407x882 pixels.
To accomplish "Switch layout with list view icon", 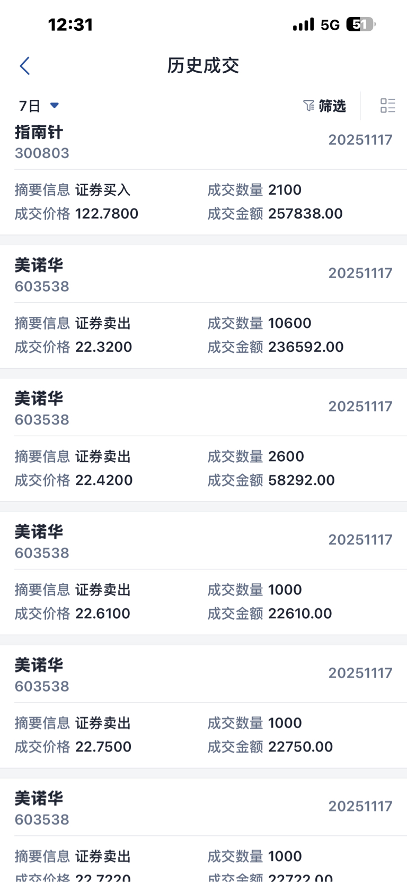I will pyautogui.click(x=387, y=106).
